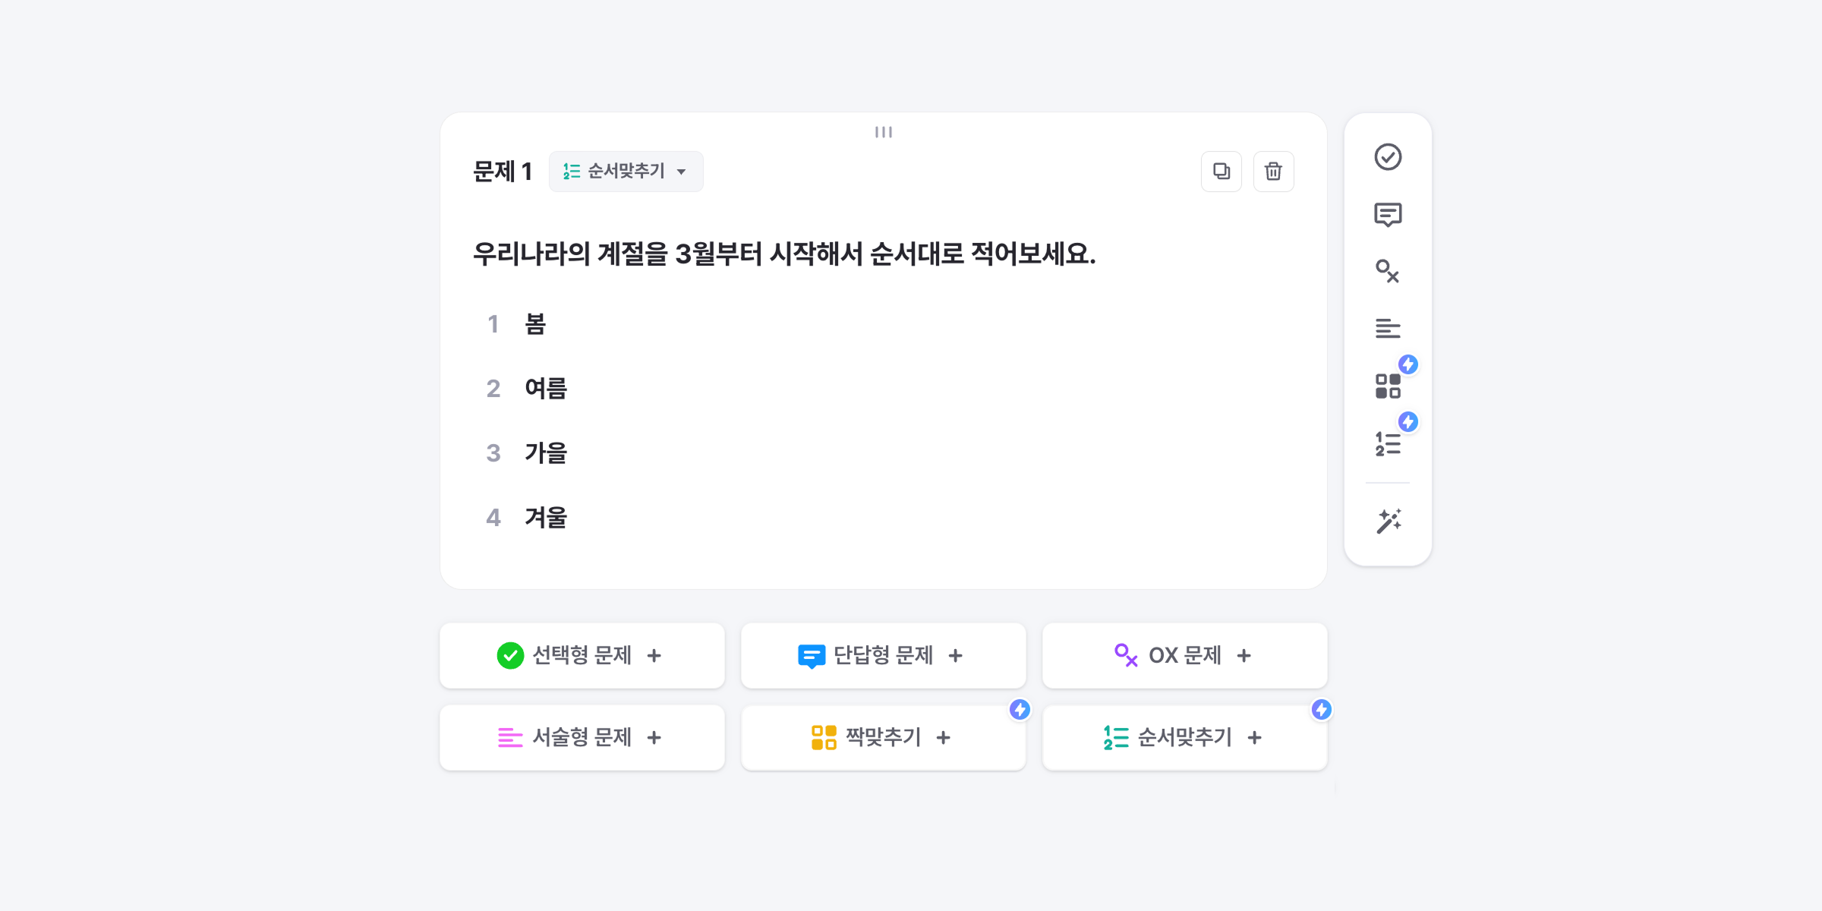Select the fourth answer item 겨울
The width and height of the screenshot is (1822, 911).
(547, 518)
